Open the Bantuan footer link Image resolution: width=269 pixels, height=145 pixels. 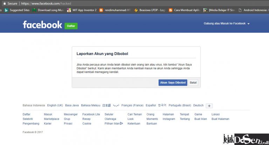[x=152, y=123]
